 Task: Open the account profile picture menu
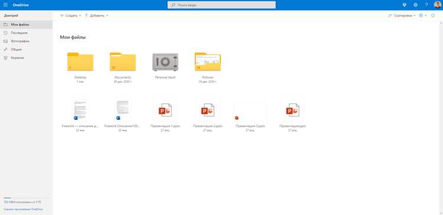(x=437, y=5)
